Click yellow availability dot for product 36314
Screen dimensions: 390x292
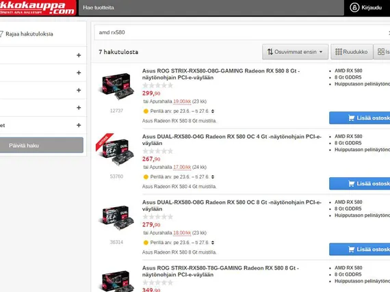(x=146, y=243)
